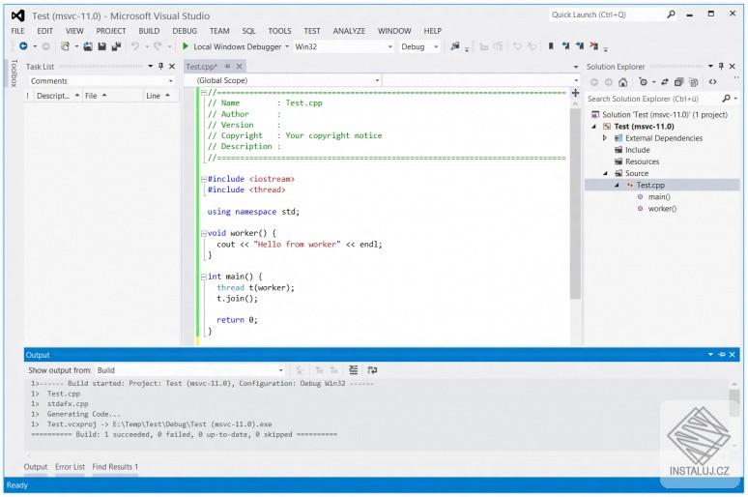The image size is (748, 497).
Task: Collapse the Source folder in Solution Explorer
Action: 606,173
